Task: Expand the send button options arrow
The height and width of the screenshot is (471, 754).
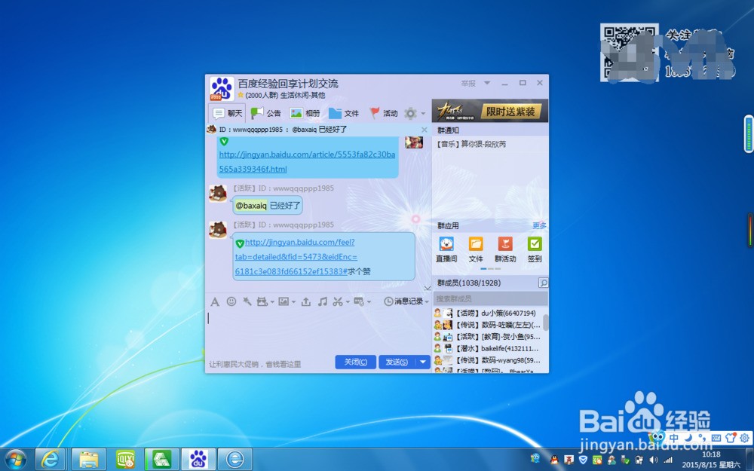Action: [423, 362]
